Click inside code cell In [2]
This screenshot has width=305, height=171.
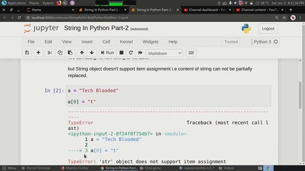(168, 96)
